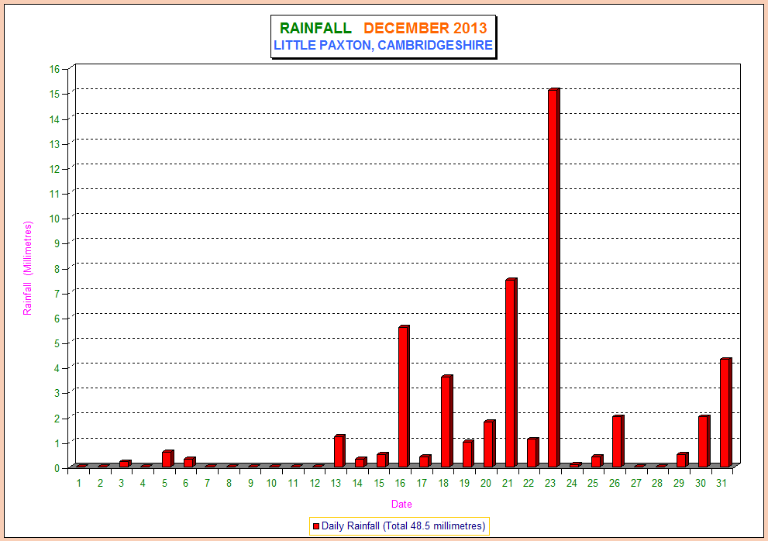Click the x-axis date label '8'
The width and height of the screenshot is (768, 541).
tap(229, 483)
